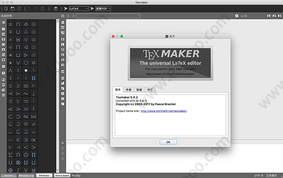The height and width of the screenshot is (178, 283).
Task: Click the cut scissors icon
Action: [49, 8]
